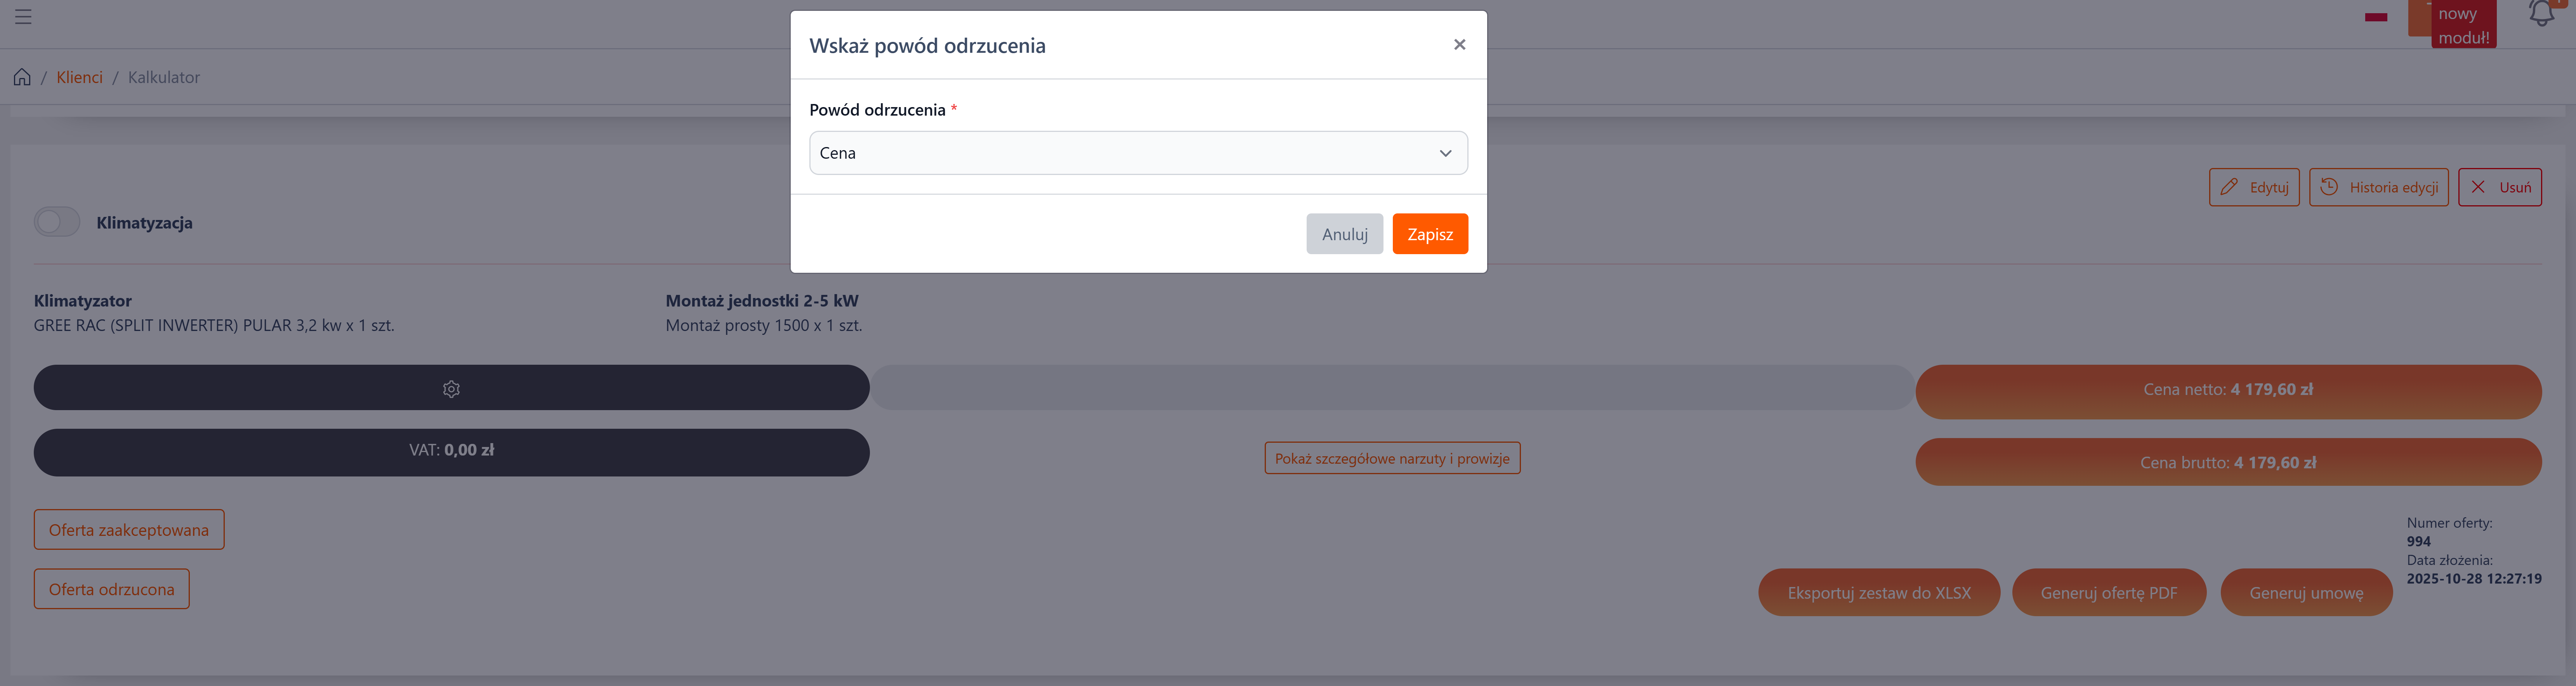2576x686 pixels.
Task: Close the rejection reason dialog
Action: pos(1459,44)
